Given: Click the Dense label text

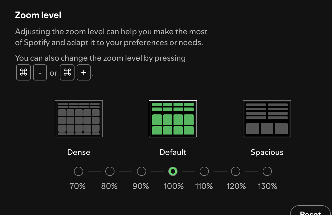Looking at the screenshot, I should pyautogui.click(x=79, y=152).
